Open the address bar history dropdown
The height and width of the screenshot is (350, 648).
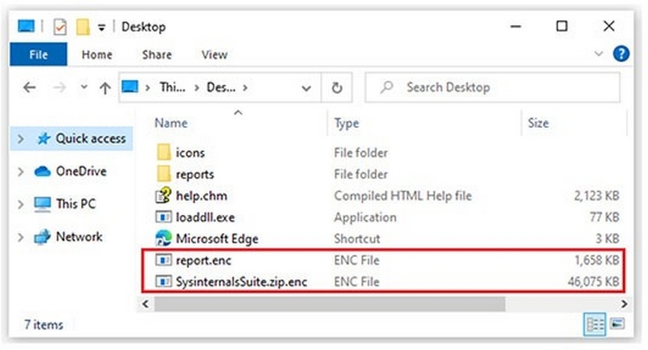click(306, 87)
